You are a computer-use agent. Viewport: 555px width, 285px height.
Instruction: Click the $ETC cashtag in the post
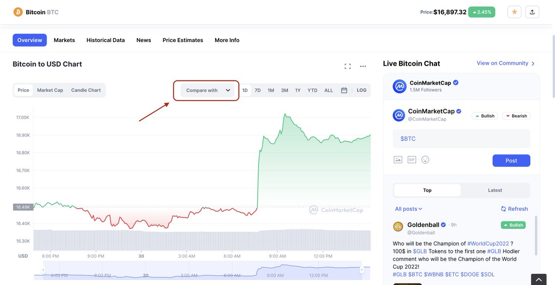click(x=452, y=274)
